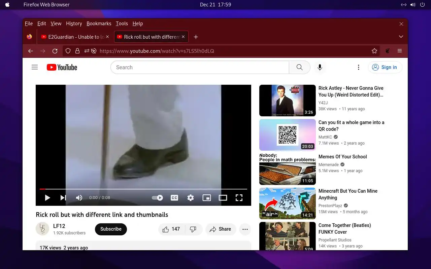Viewport: 431px width, 269px height.
Task: Enter full screen mode
Action: tap(239, 198)
